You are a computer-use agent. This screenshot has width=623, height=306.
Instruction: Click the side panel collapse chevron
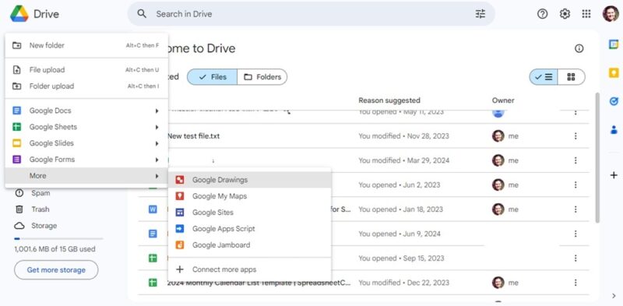tap(614, 296)
